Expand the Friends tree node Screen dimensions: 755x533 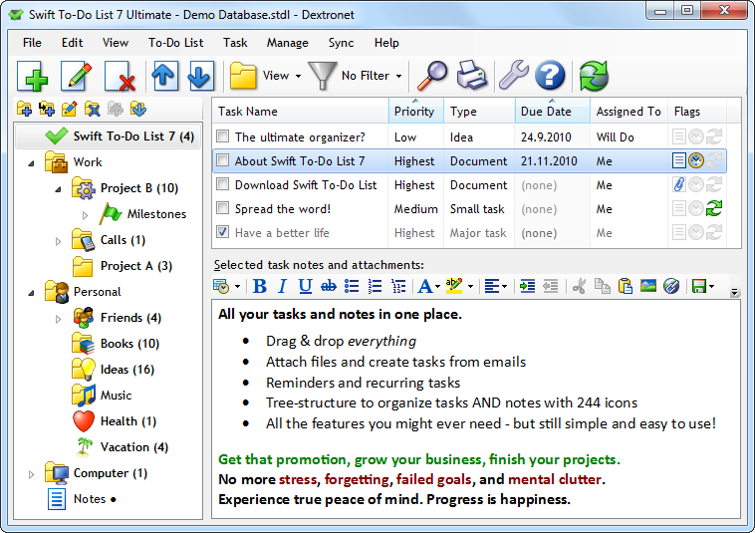58,319
